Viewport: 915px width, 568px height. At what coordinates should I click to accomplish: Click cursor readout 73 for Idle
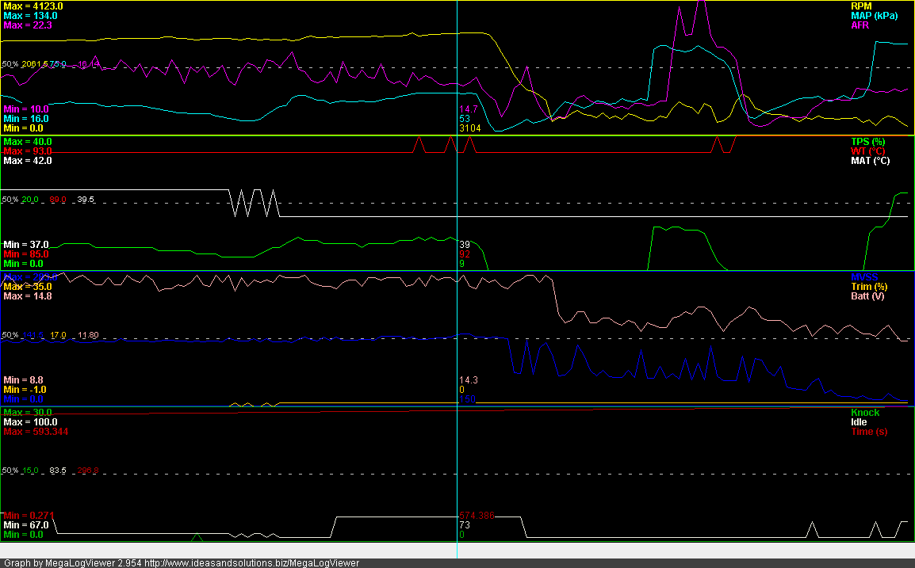click(x=465, y=524)
